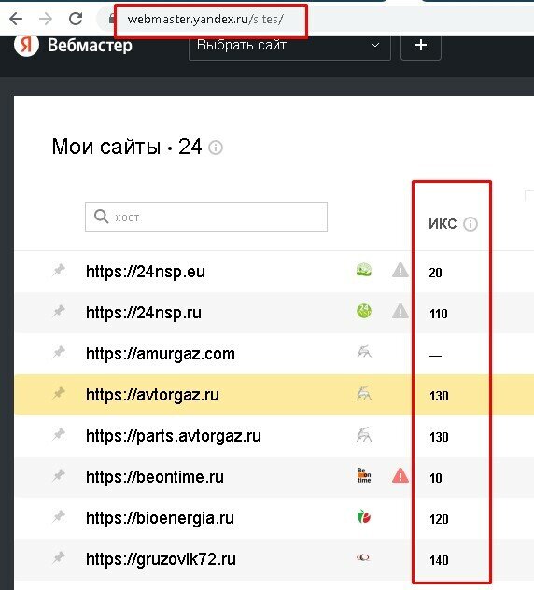Click the ИКС value 20 for 24nsp.eu
The height and width of the screenshot is (590, 534).
tap(435, 273)
